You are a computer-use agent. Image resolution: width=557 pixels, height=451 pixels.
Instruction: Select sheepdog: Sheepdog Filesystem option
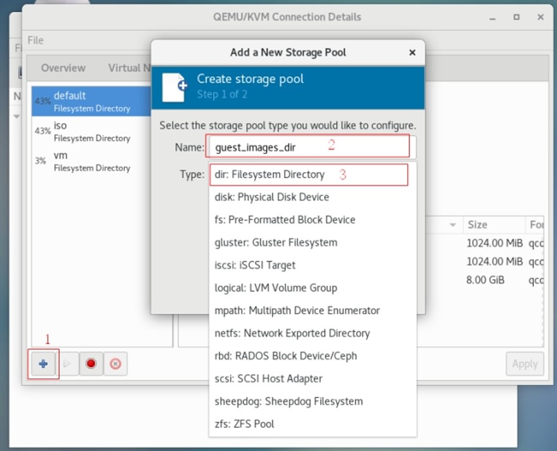[x=312, y=401]
